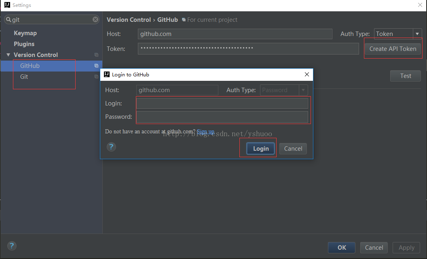Click the Login button
This screenshot has width=427, height=259.
point(261,149)
